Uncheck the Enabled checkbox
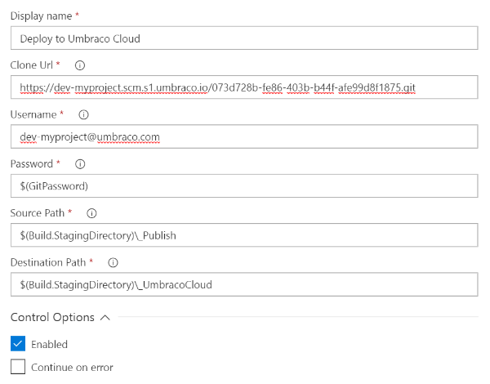The width and height of the screenshot is (490, 384). 18,344
